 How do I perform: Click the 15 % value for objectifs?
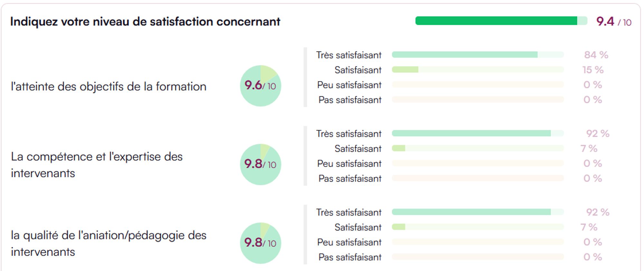coord(593,70)
